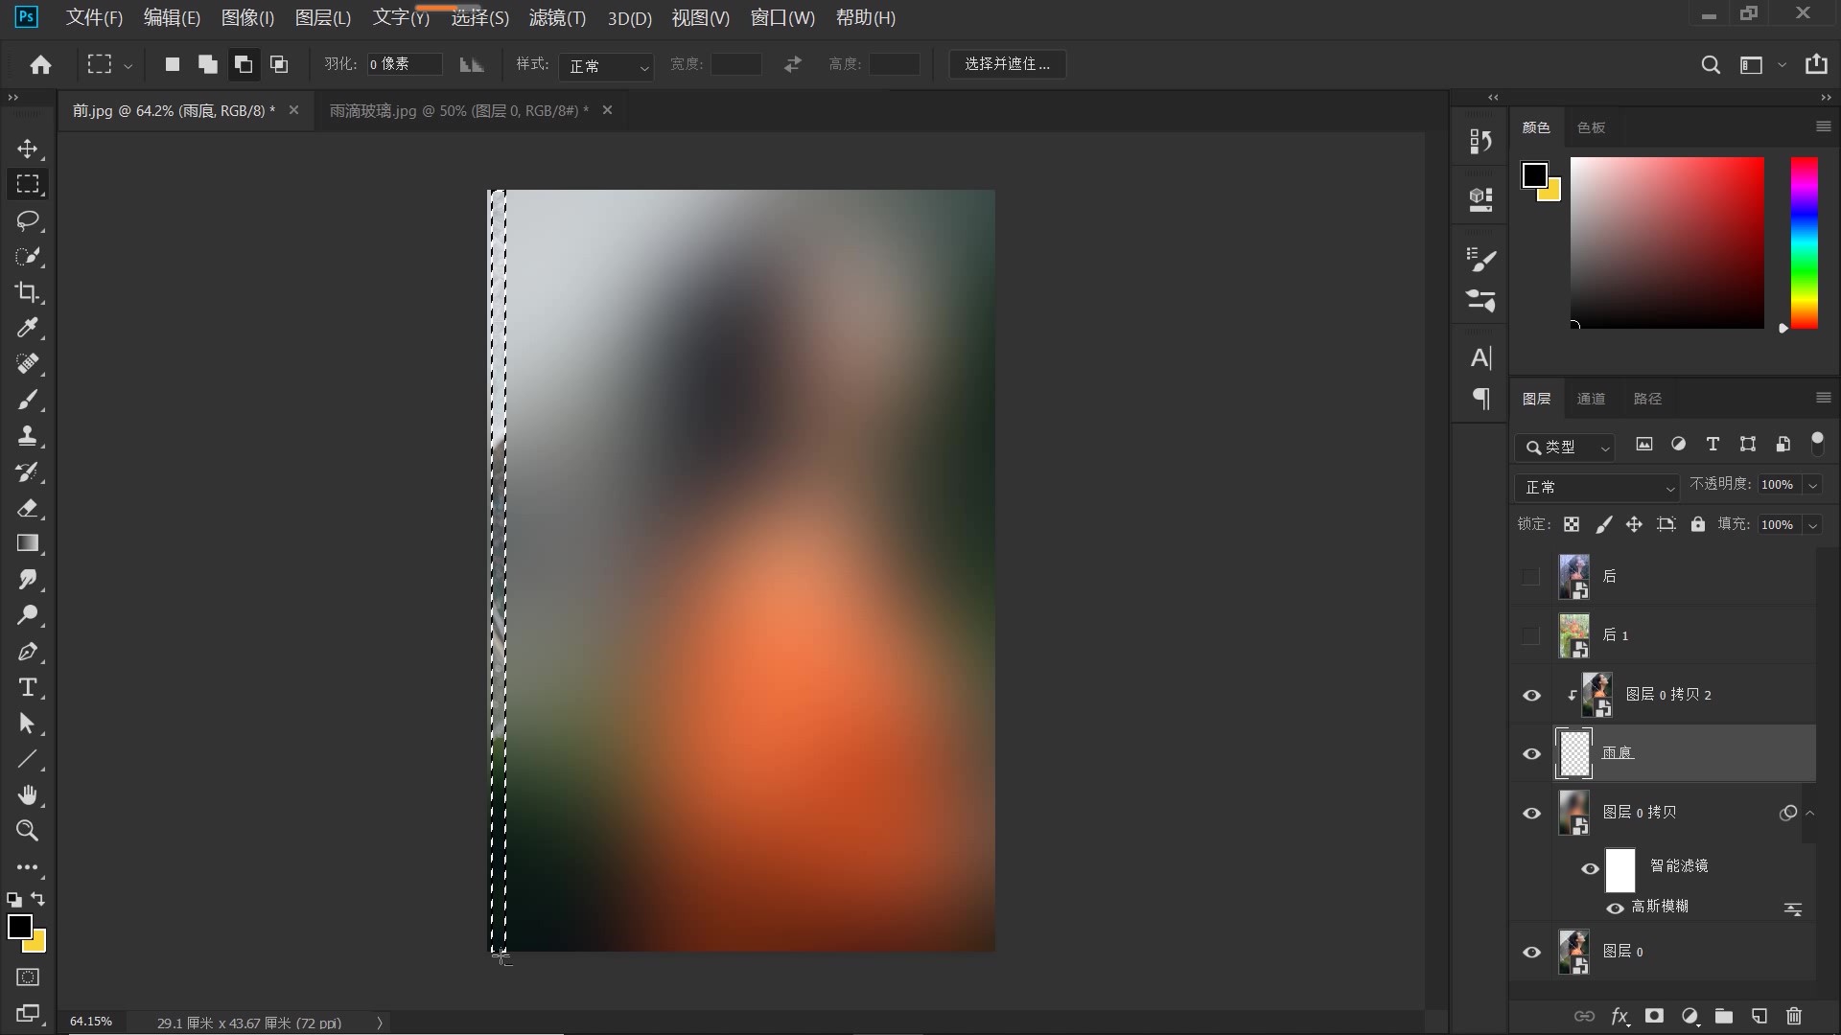Toggle layer filtering on or off
Screen dimensions: 1841x1035
(x=1817, y=443)
